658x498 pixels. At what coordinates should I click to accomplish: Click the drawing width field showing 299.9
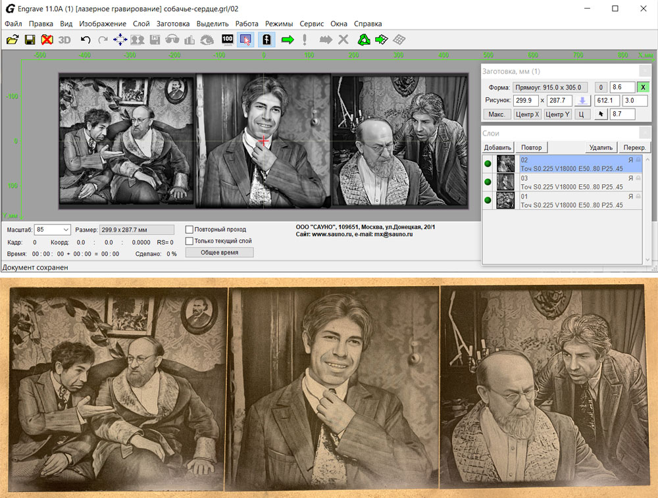526,101
